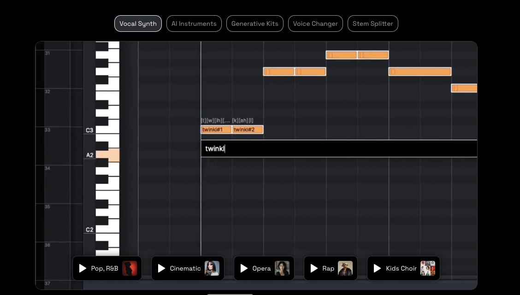Click the Opera singer thumbnail
Viewport: 520px width, 295px height.
(x=282, y=268)
